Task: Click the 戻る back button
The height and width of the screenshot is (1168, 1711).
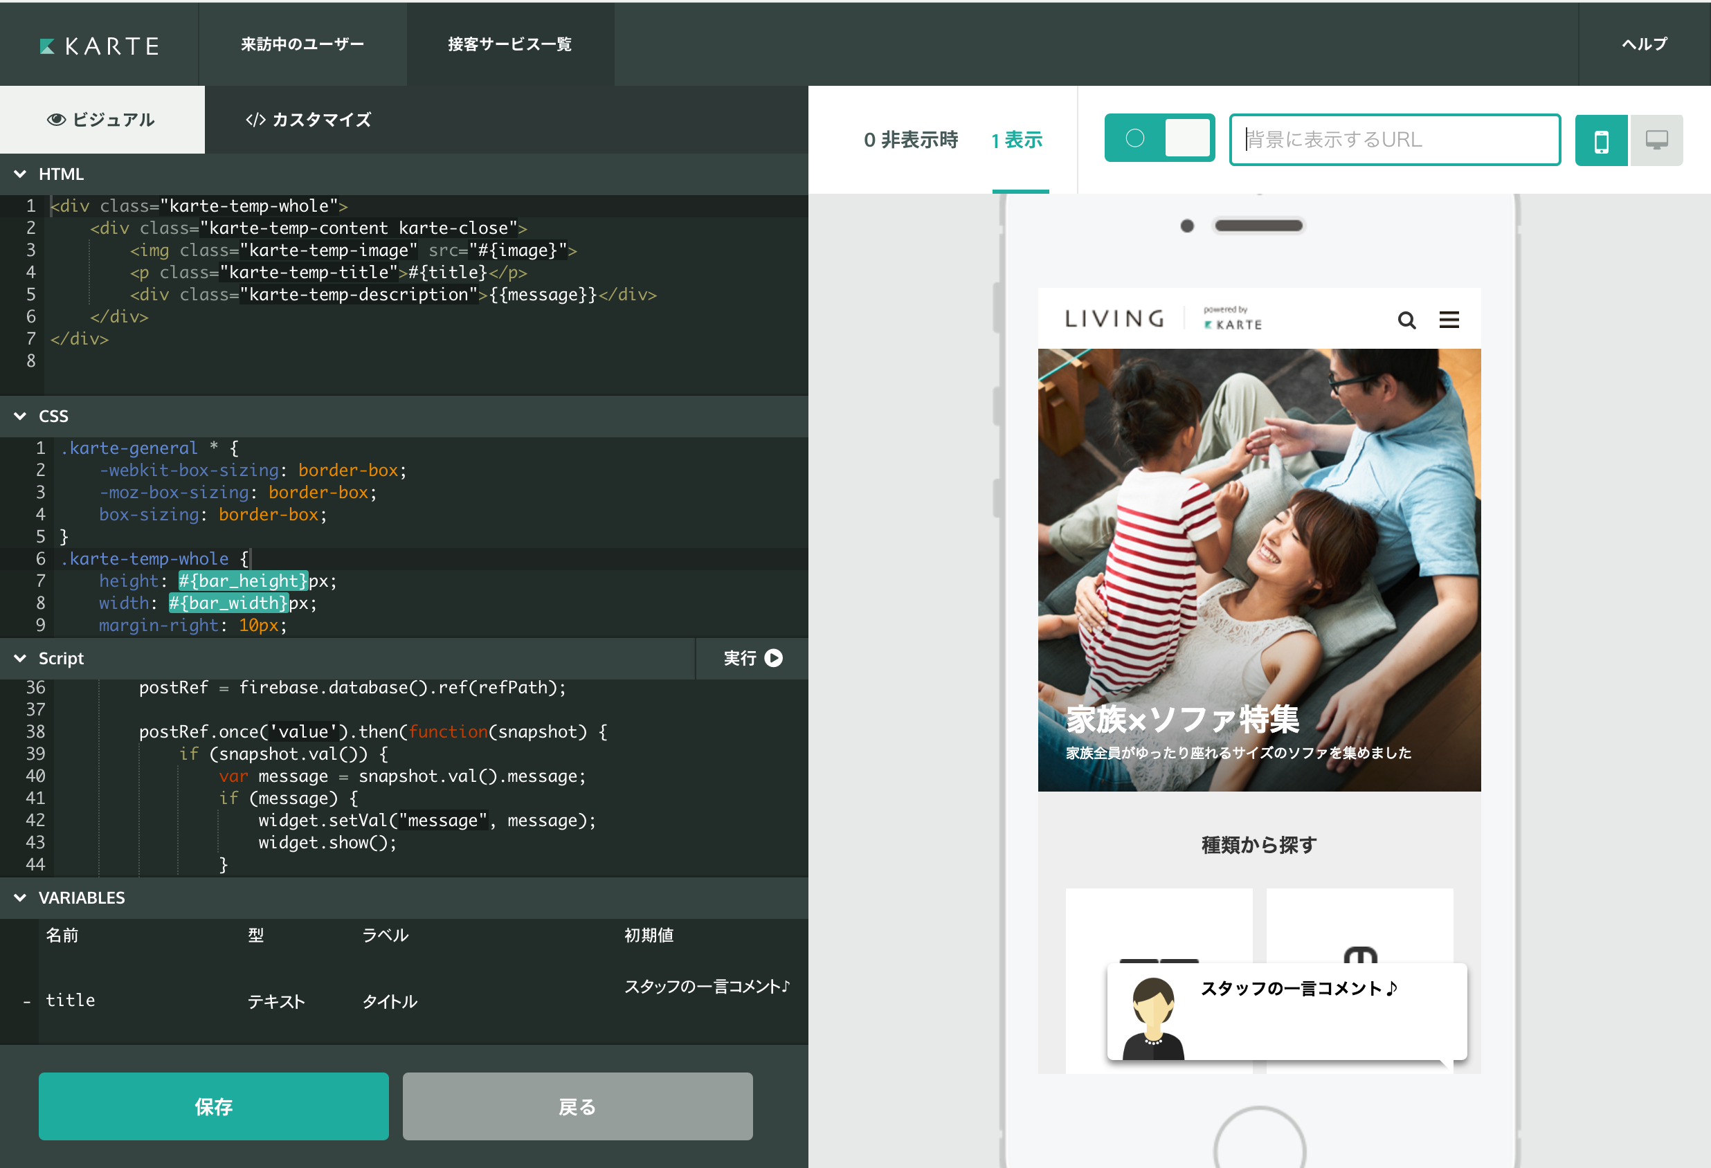Action: coord(577,1106)
